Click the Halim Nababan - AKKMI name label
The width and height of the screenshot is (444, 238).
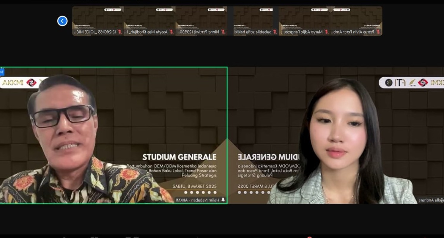tap(198, 200)
